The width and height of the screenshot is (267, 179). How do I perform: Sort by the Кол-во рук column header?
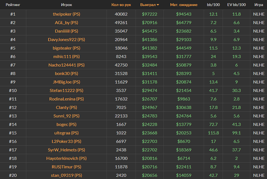coord(121,5)
